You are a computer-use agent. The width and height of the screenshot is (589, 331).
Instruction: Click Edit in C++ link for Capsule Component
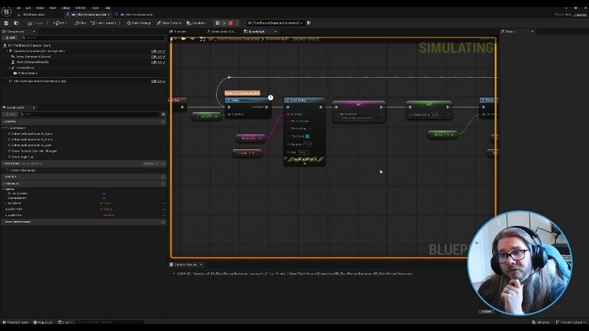click(x=158, y=51)
